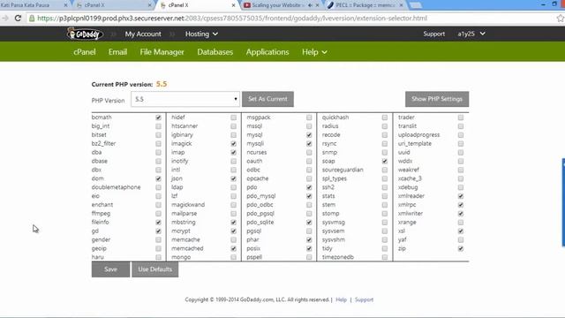Enable the mongo extension checkbox
Viewport: 565px width, 318px height.
(x=233, y=257)
